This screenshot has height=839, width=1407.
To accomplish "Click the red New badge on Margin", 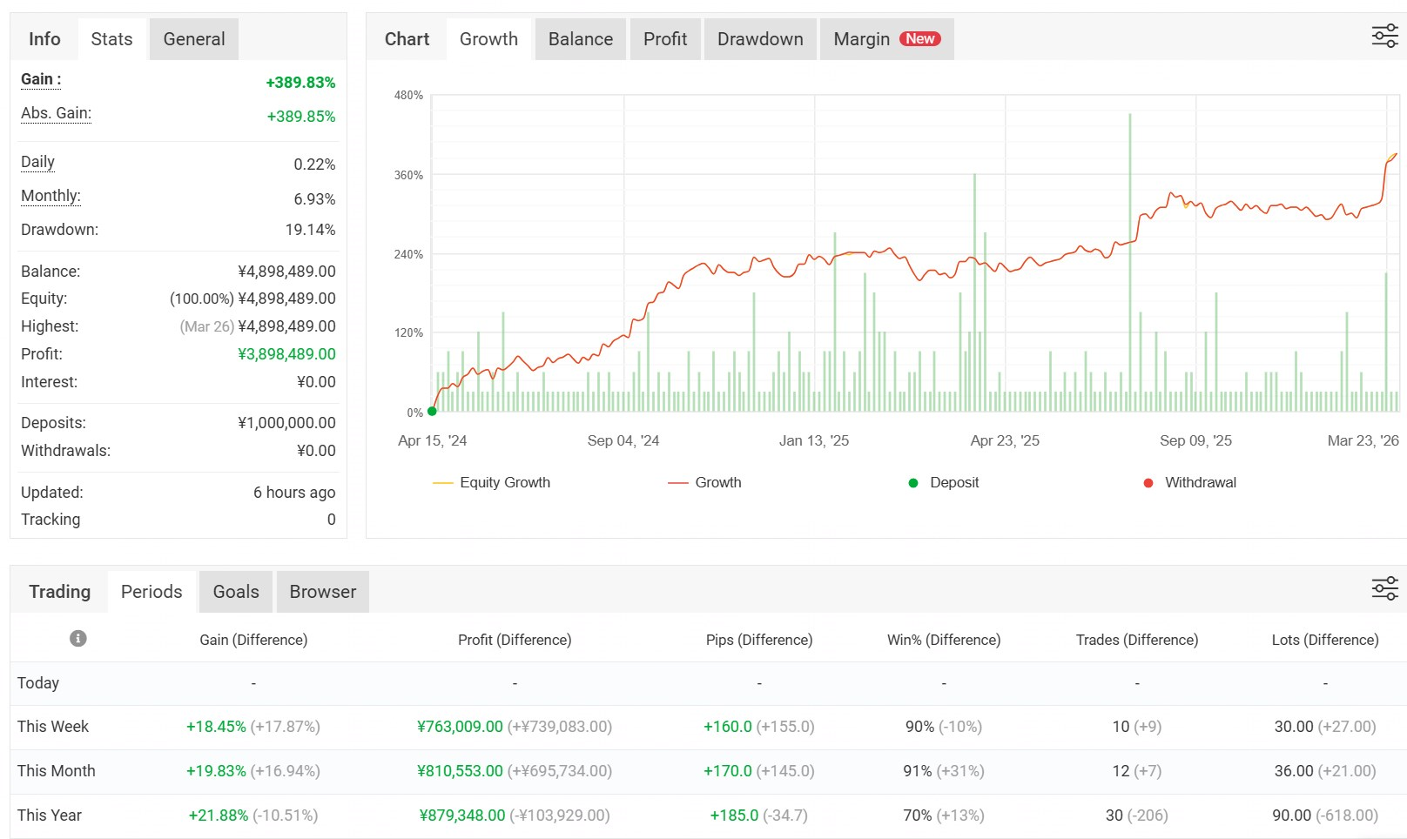I will pos(919,39).
